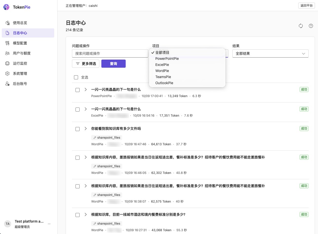Check the ExcelPie 16:54:16 log row
Screen dimensions: 318x234
[78, 110]
